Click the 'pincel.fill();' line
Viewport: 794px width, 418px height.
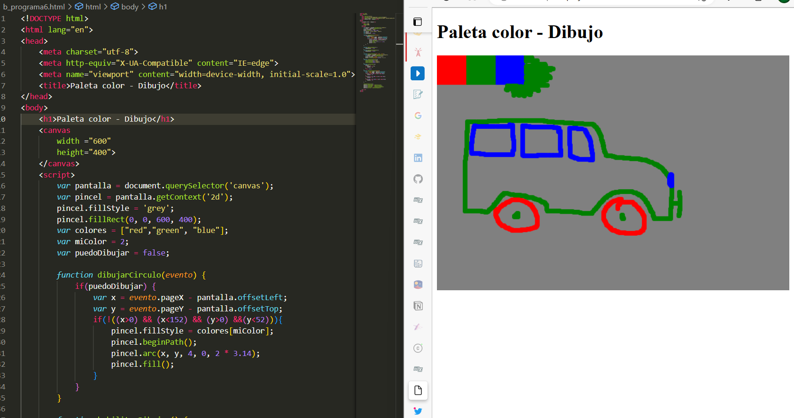pos(142,364)
